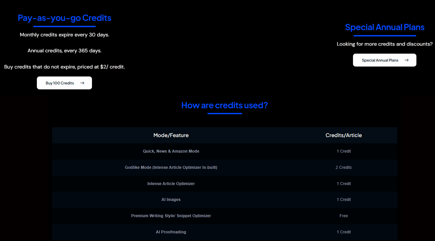Image resolution: width=435 pixels, height=241 pixels.
Task: Click the "Looking for more credits and discounts?" text
Action: click(x=385, y=44)
